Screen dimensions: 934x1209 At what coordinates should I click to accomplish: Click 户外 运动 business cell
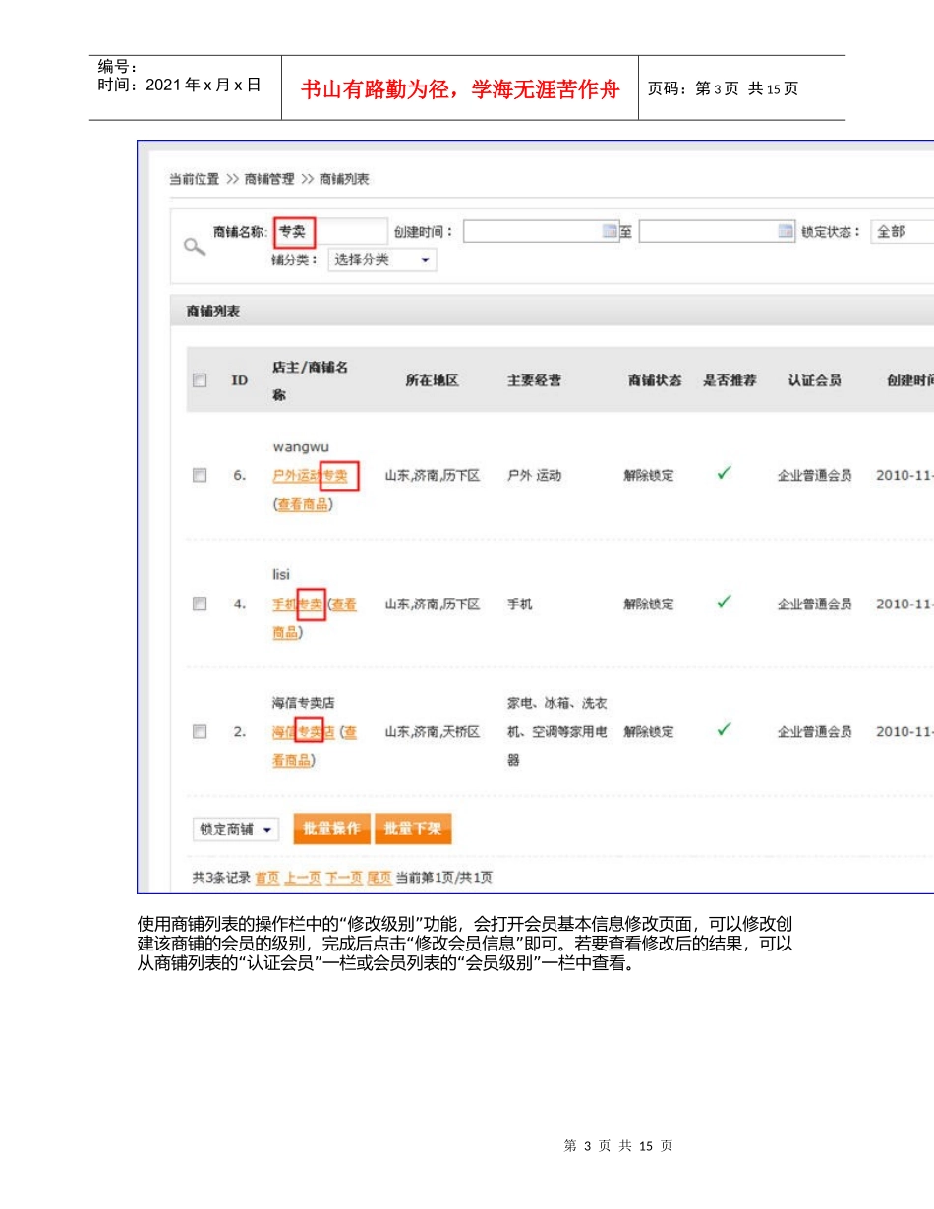[534, 476]
